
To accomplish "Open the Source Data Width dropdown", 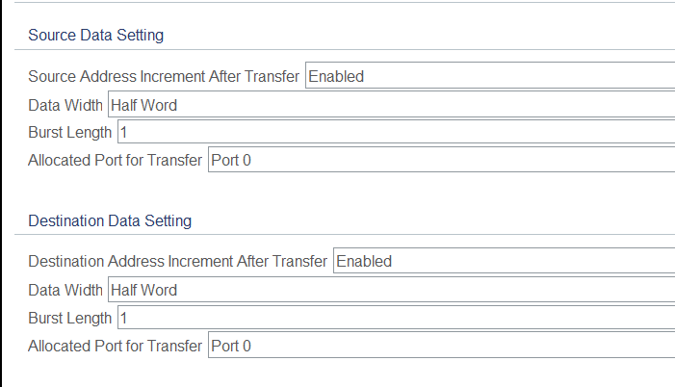I will [391, 104].
